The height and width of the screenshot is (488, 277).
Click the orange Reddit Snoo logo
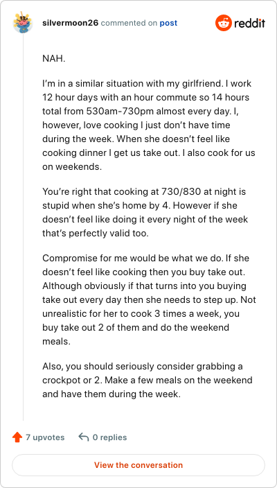pos(224,23)
